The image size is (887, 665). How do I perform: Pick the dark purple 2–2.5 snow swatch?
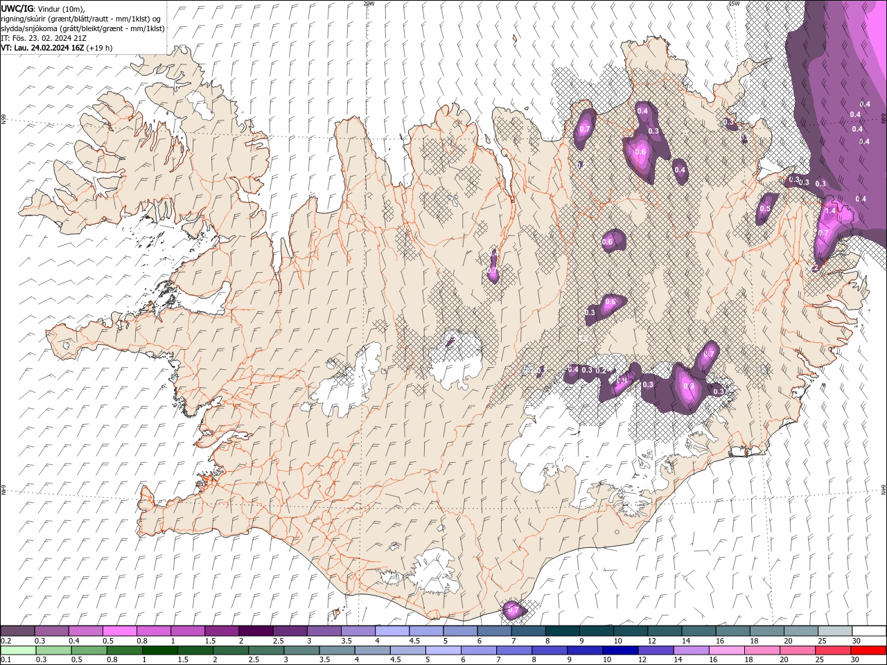[x=256, y=631]
